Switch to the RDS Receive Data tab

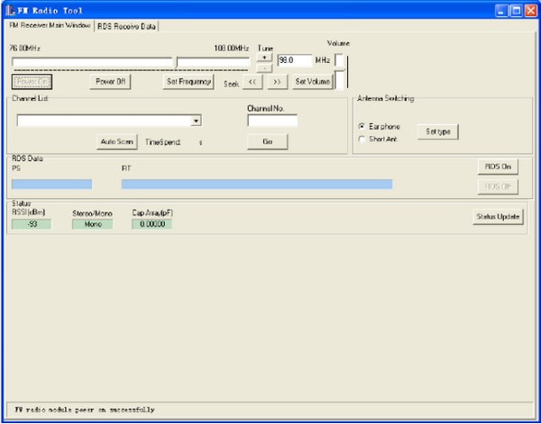(126, 26)
